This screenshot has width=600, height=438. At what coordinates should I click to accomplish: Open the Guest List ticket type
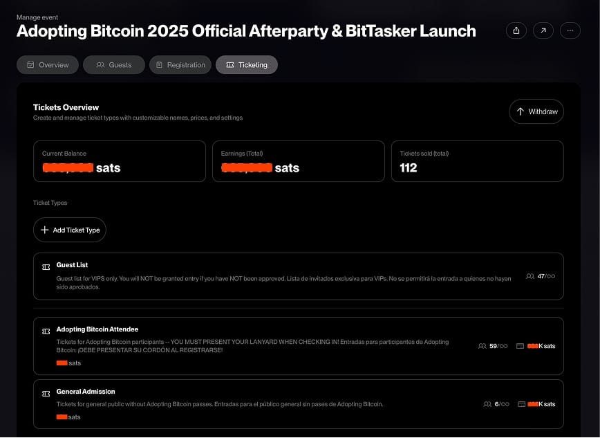point(276,276)
